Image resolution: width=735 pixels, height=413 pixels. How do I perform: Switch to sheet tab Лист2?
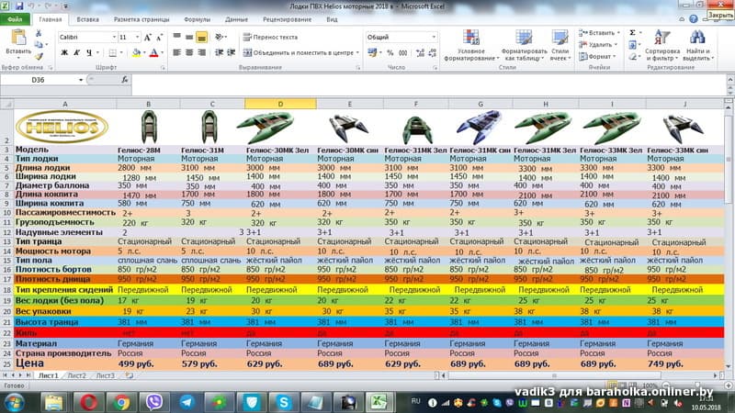click(x=76, y=375)
